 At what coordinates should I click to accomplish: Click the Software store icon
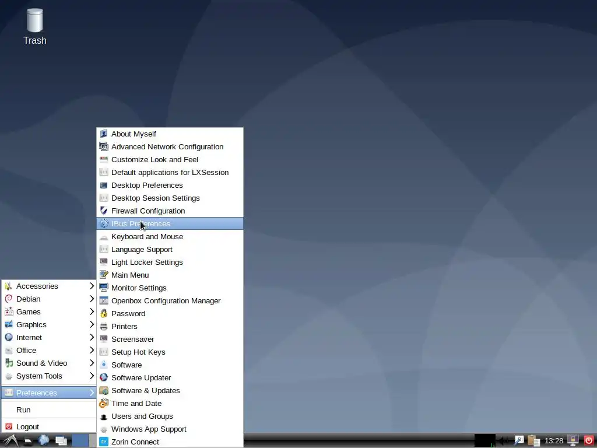point(104,365)
